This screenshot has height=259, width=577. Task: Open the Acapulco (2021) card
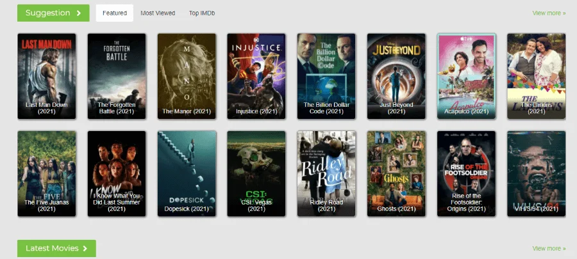(467, 76)
